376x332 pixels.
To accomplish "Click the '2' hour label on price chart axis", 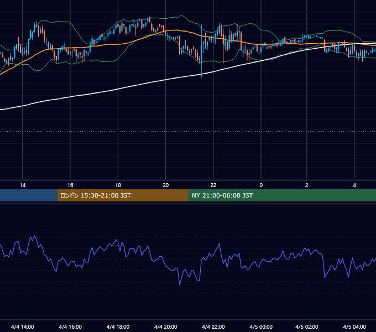I will (x=307, y=185).
